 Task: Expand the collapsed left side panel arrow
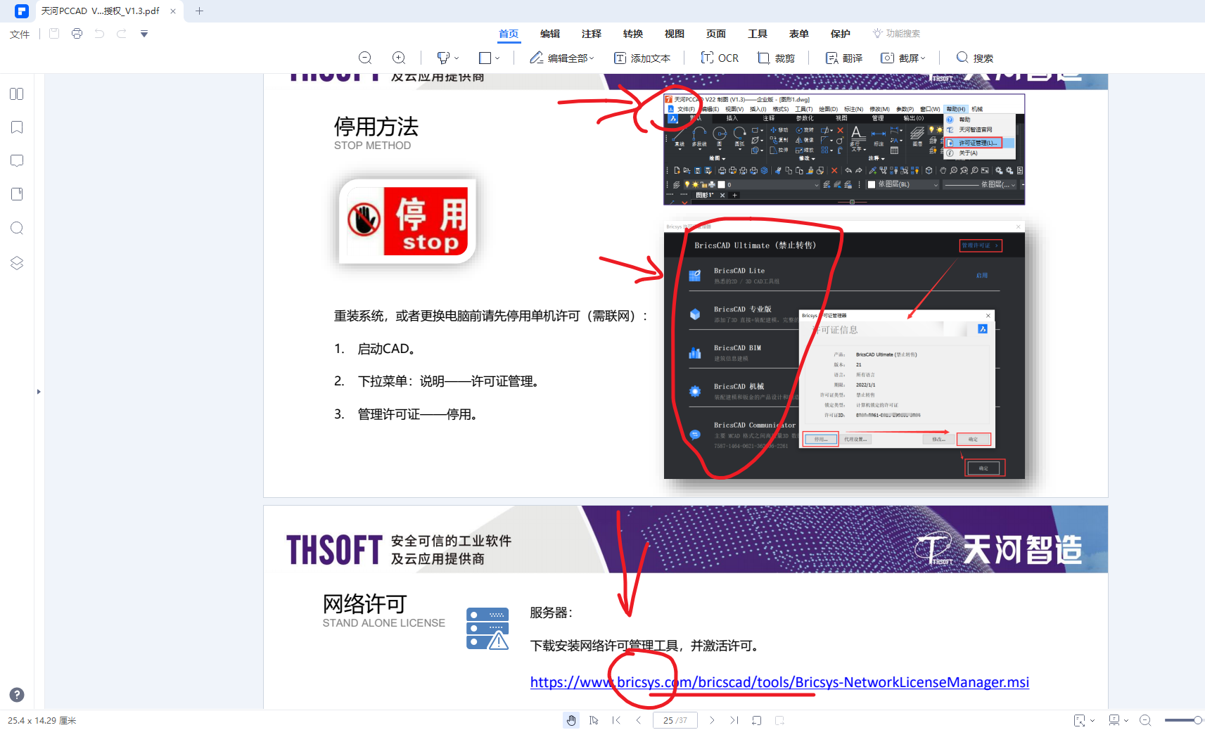(39, 392)
